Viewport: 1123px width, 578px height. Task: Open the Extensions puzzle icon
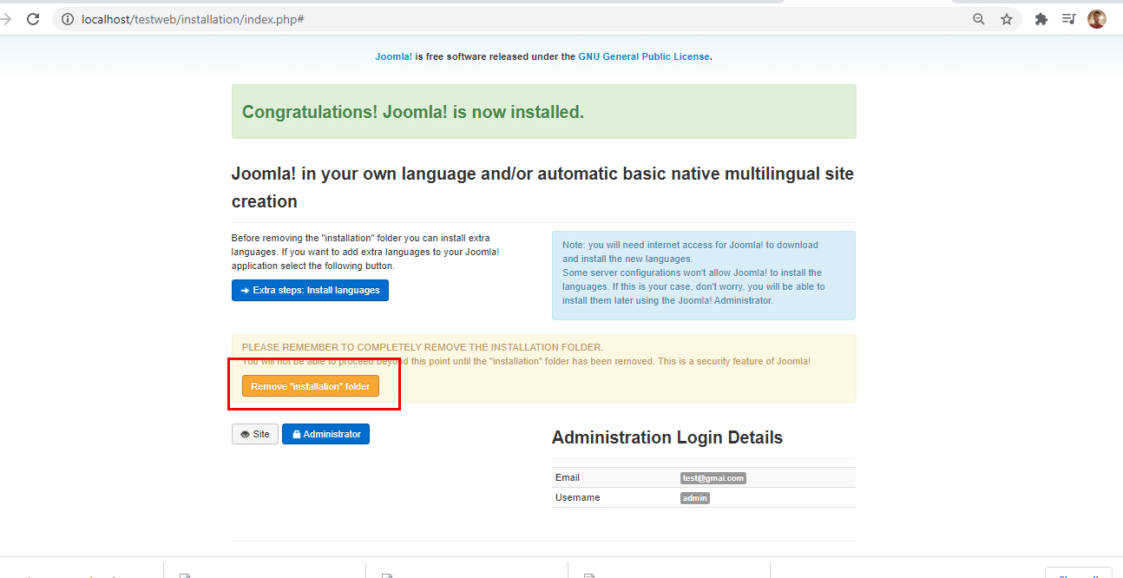(1041, 19)
